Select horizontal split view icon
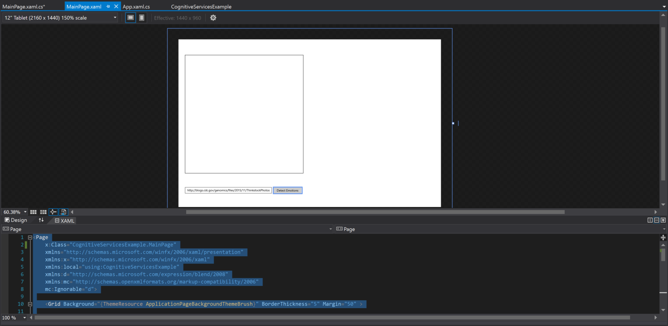The height and width of the screenshot is (326, 668). [x=657, y=220]
